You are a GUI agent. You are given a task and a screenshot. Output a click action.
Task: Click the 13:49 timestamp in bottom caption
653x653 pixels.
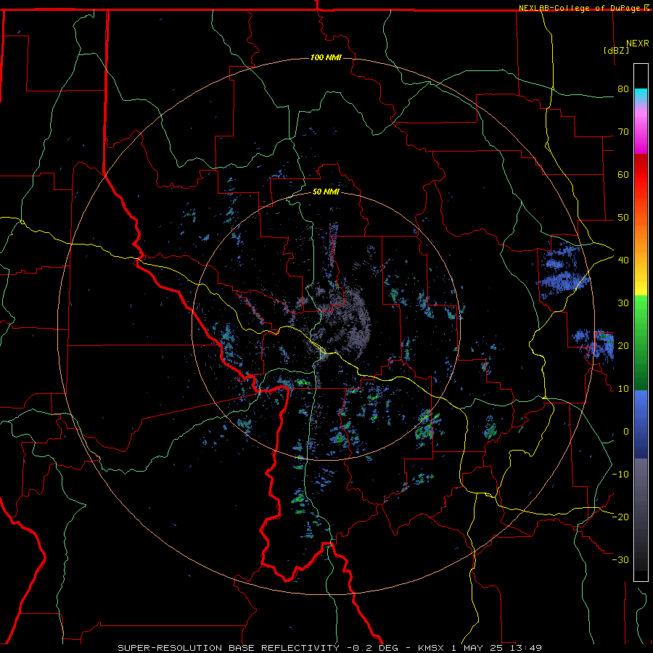click(x=526, y=648)
